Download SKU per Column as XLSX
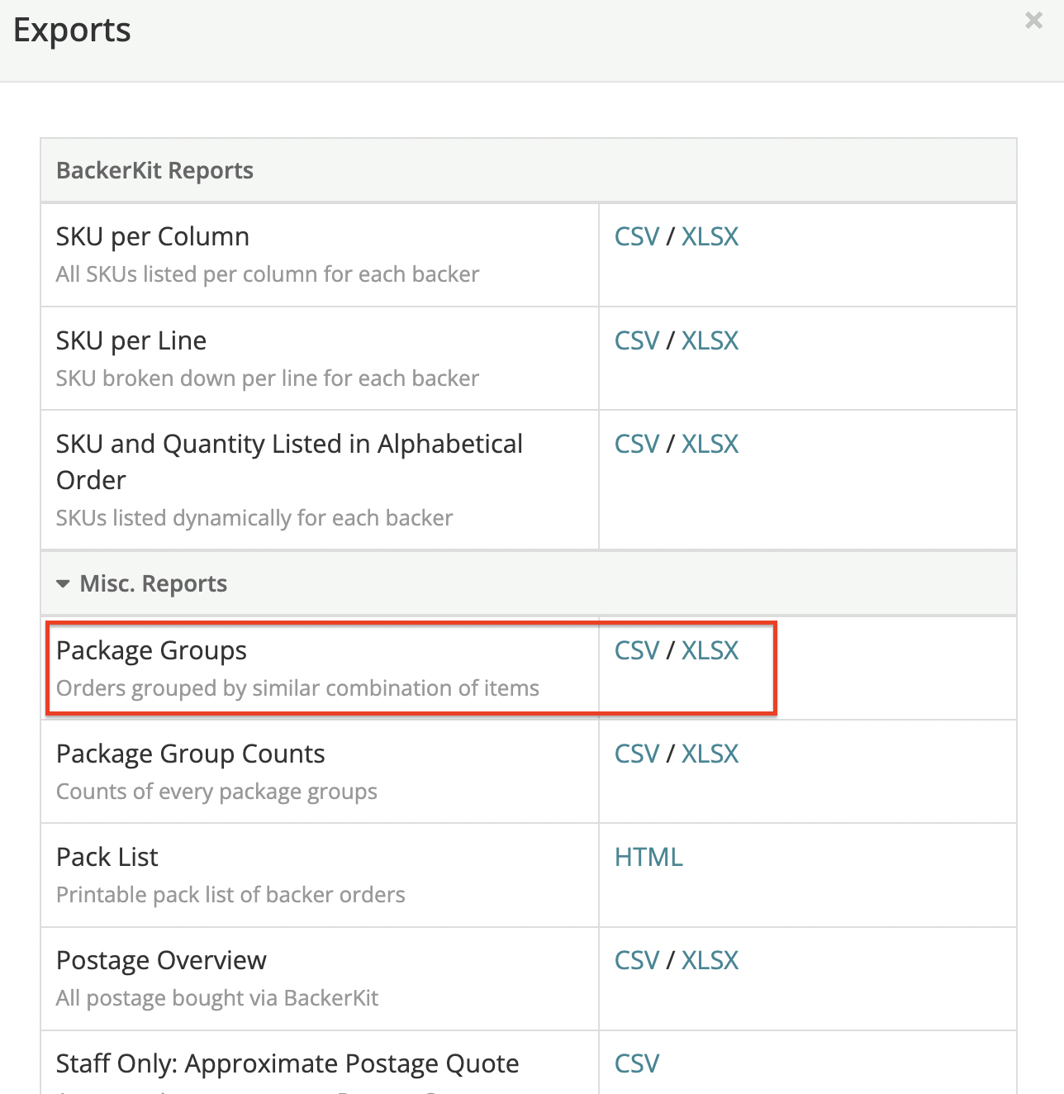Image resolution: width=1064 pixels, height=1094 pixels. (x=710, y=237)
